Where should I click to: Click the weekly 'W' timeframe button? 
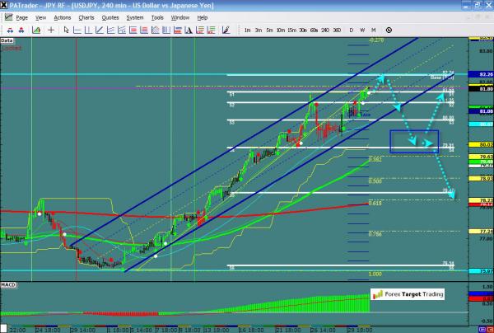363,30
